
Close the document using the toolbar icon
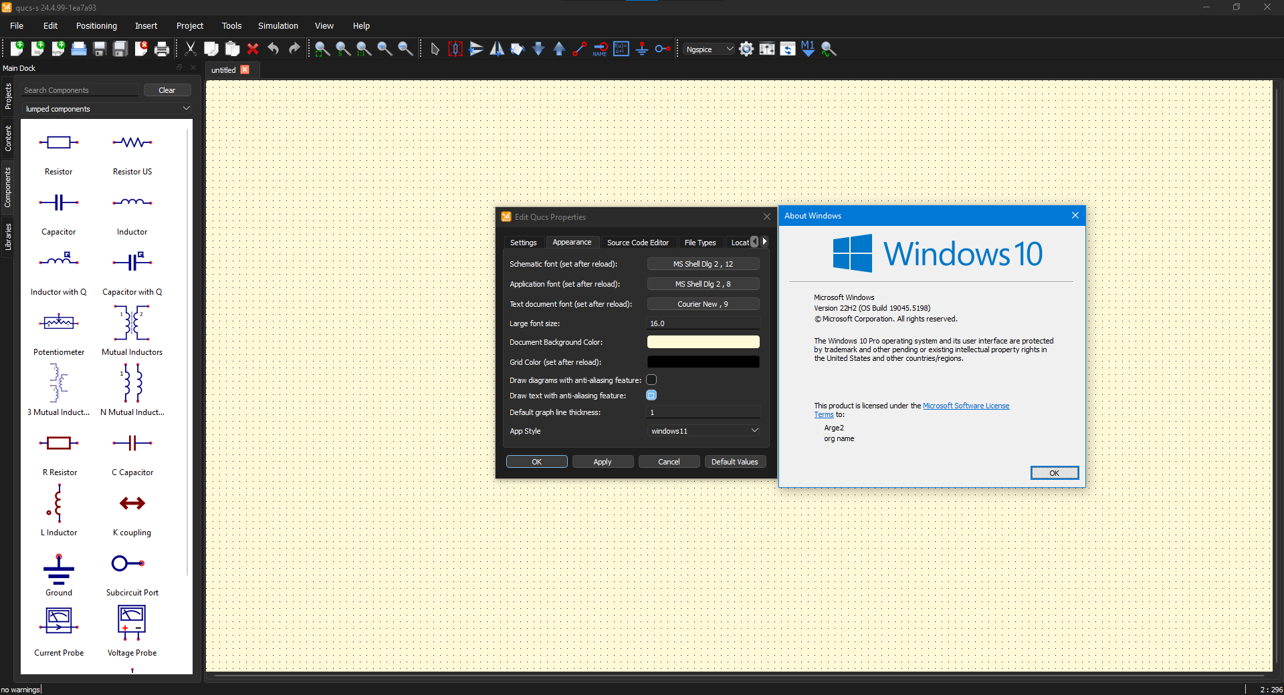[x=141, y=49]
